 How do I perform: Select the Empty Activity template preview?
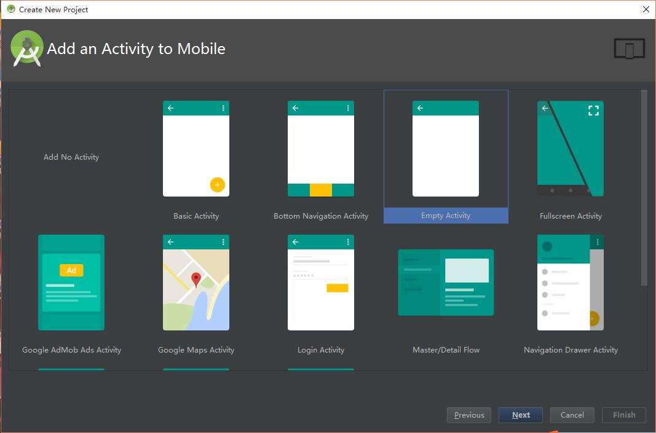pos(445,149)
